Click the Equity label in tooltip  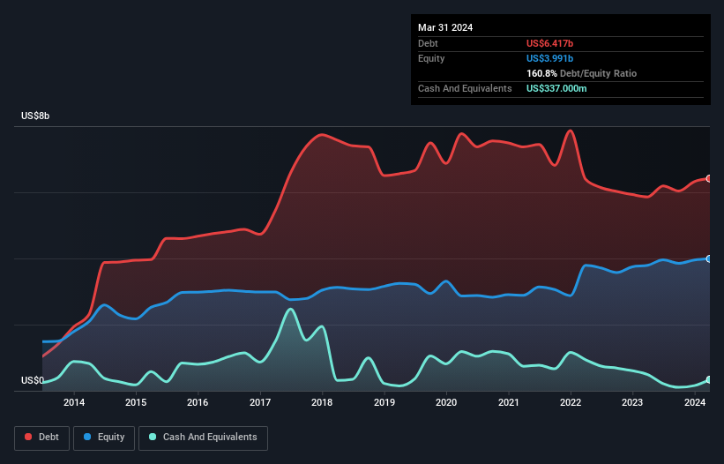coord(431,58)
